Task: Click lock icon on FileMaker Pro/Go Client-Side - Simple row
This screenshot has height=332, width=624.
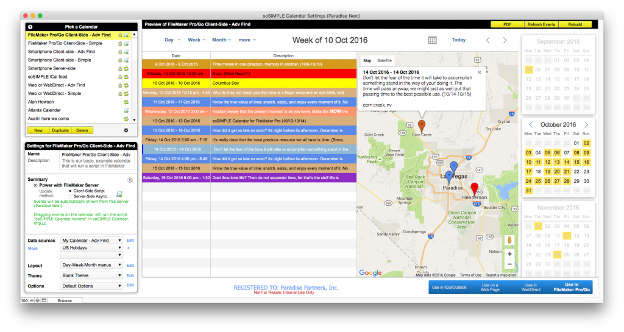Action: [x=120, y=43]
